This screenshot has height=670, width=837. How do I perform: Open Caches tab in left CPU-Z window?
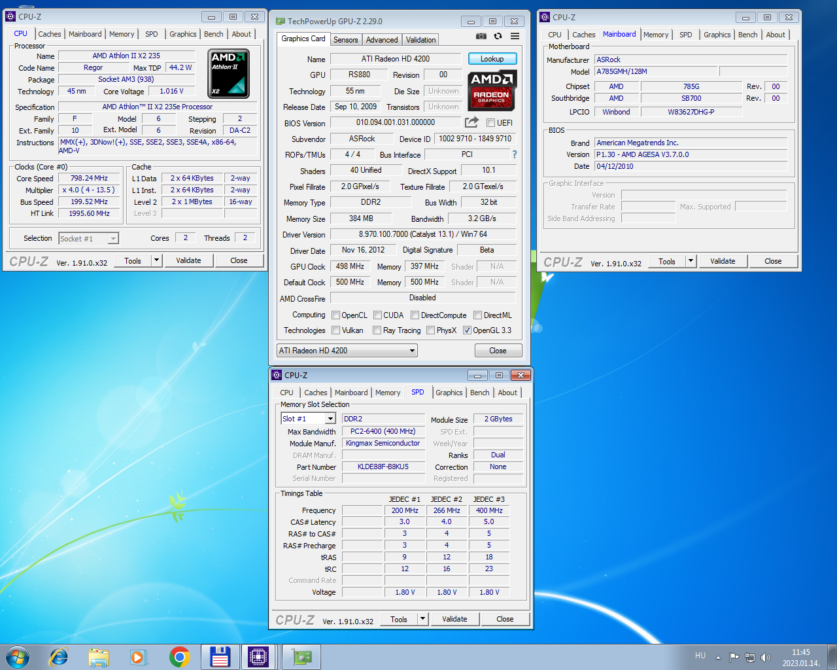50,34
